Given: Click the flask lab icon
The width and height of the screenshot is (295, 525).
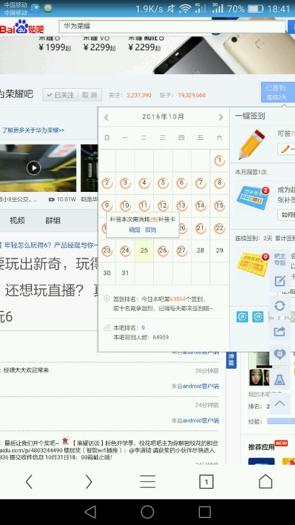Looking at the screenshot, I should (280, 379).
